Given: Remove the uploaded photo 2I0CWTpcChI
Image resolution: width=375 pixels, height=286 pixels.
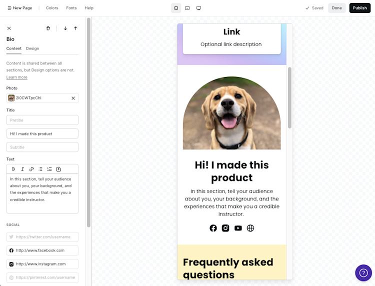Looking at the screenshot, I should tap(73, 98).
